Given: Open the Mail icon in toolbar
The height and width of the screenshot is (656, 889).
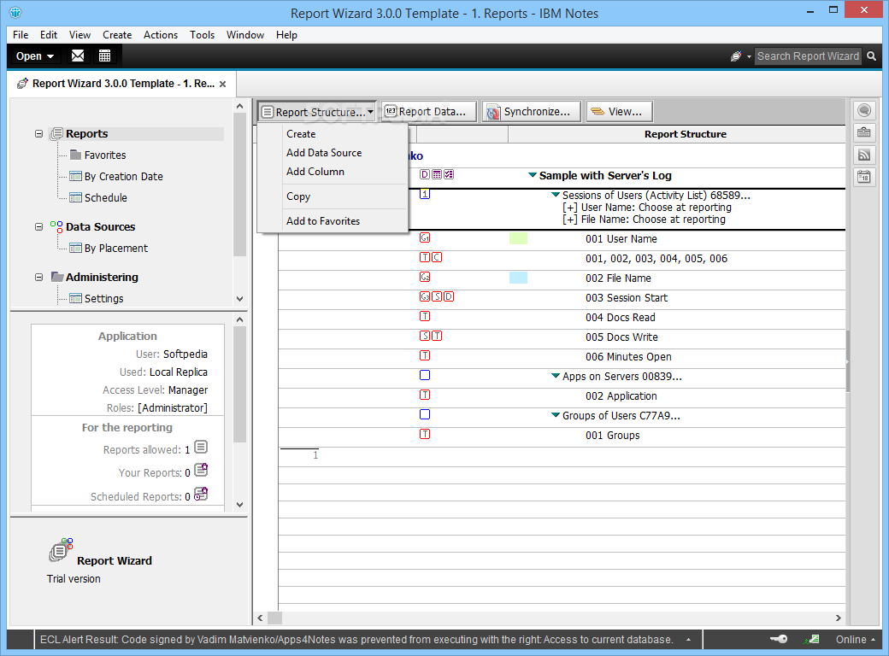Looking at the screenshot, I should coord(78,56).
